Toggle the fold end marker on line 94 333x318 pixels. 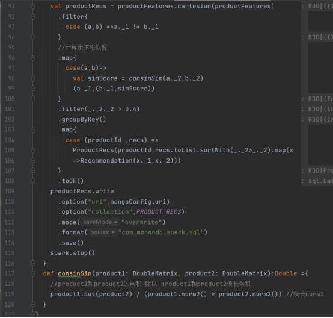[32, 37]
